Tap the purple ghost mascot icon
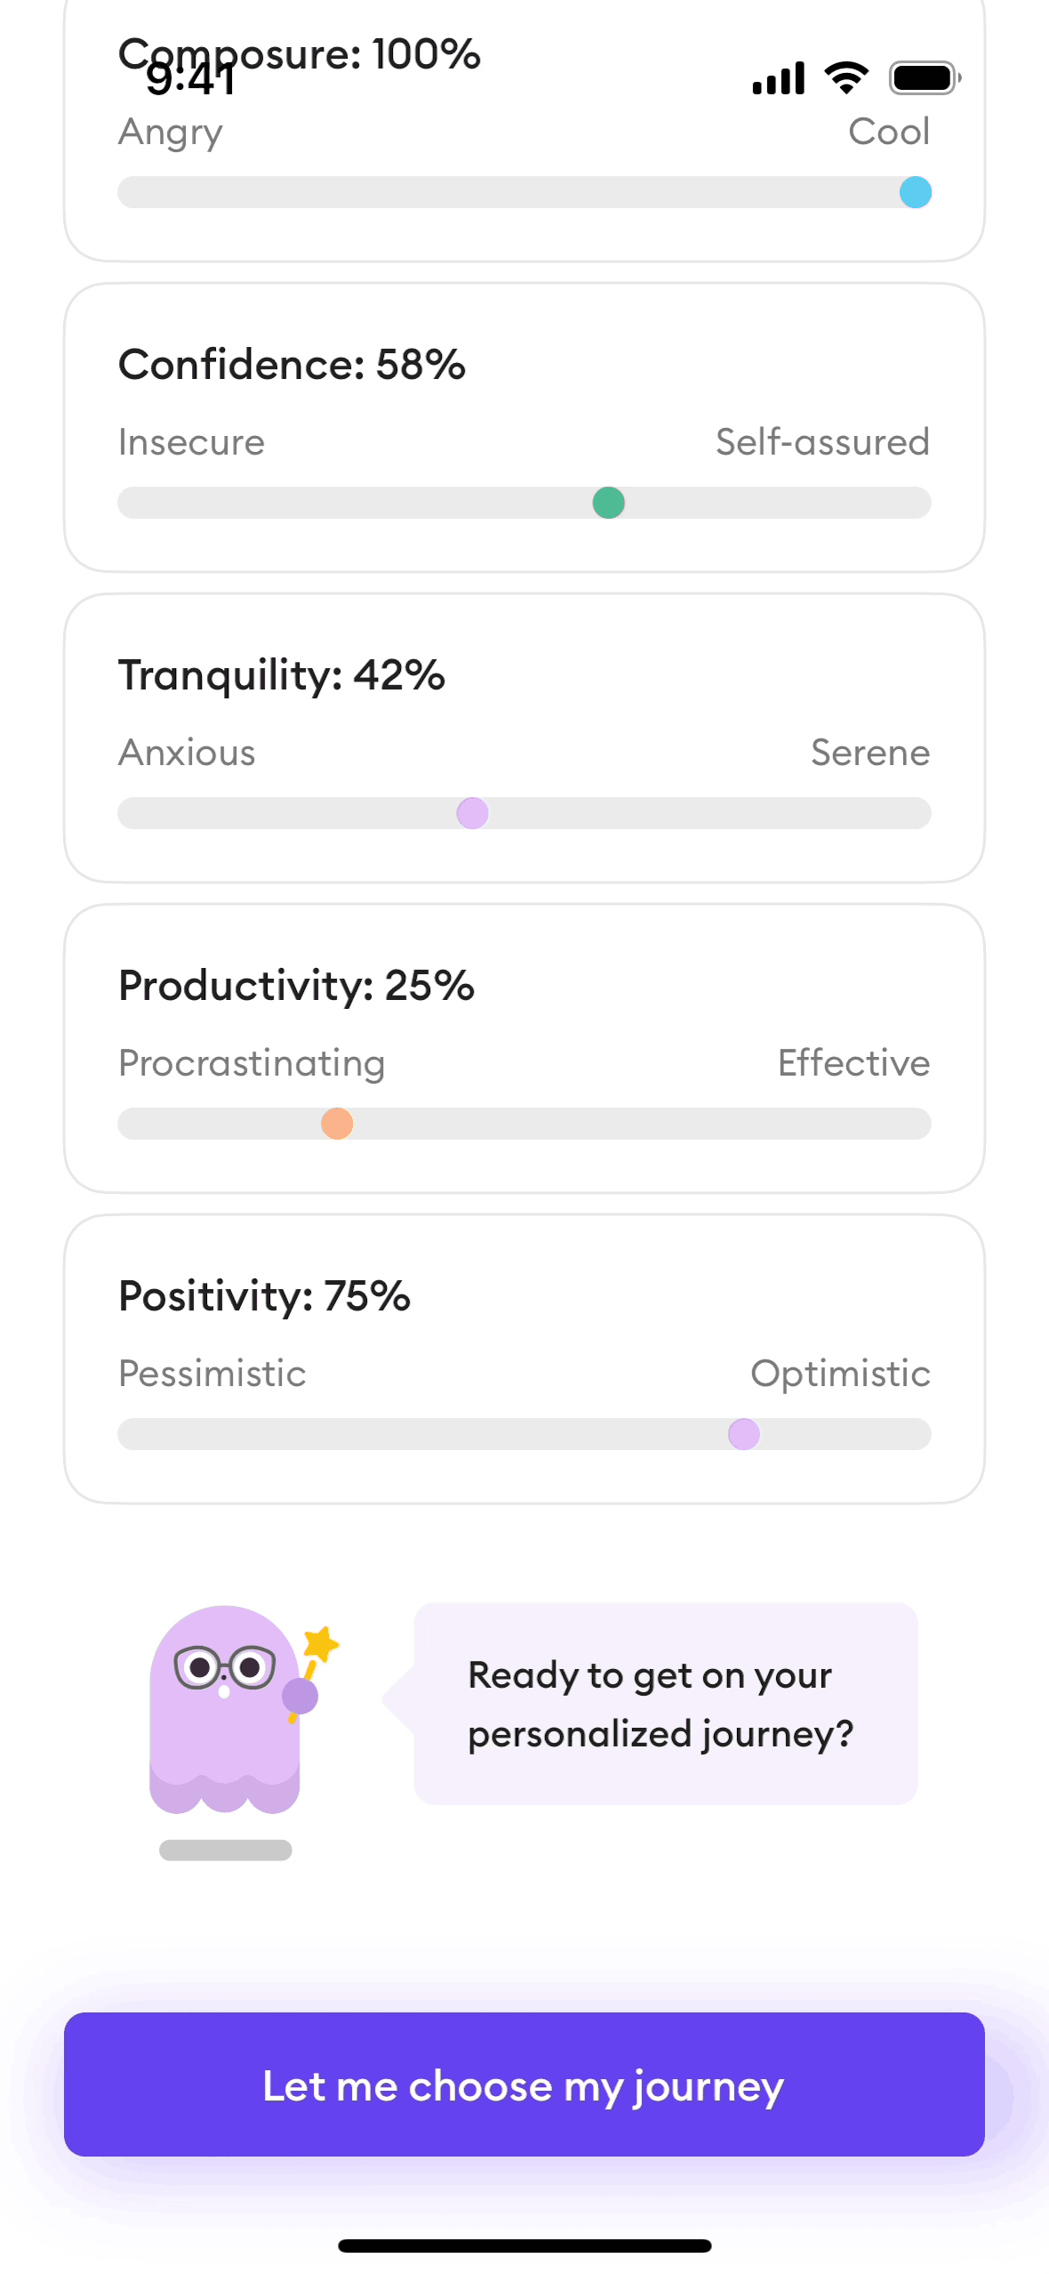The image size is (1049, 2274). point(224,1709)
